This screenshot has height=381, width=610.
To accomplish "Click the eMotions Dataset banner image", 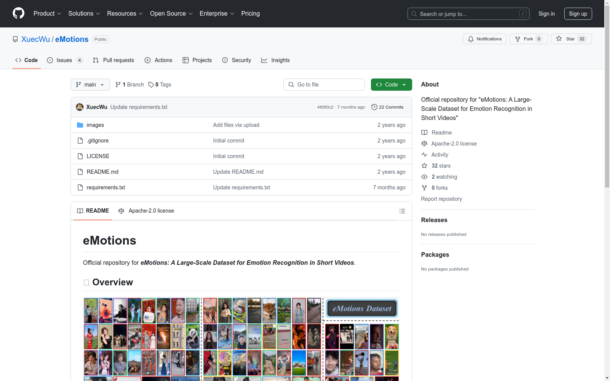I will point(361,308).
